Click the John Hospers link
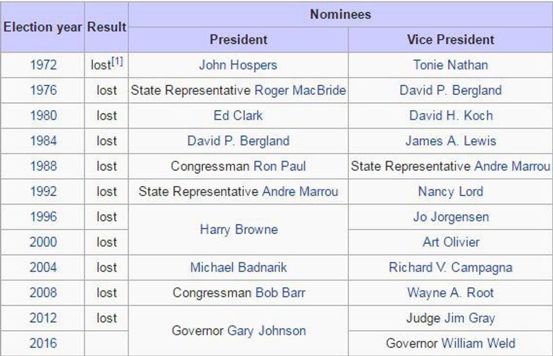 point(238,65)
